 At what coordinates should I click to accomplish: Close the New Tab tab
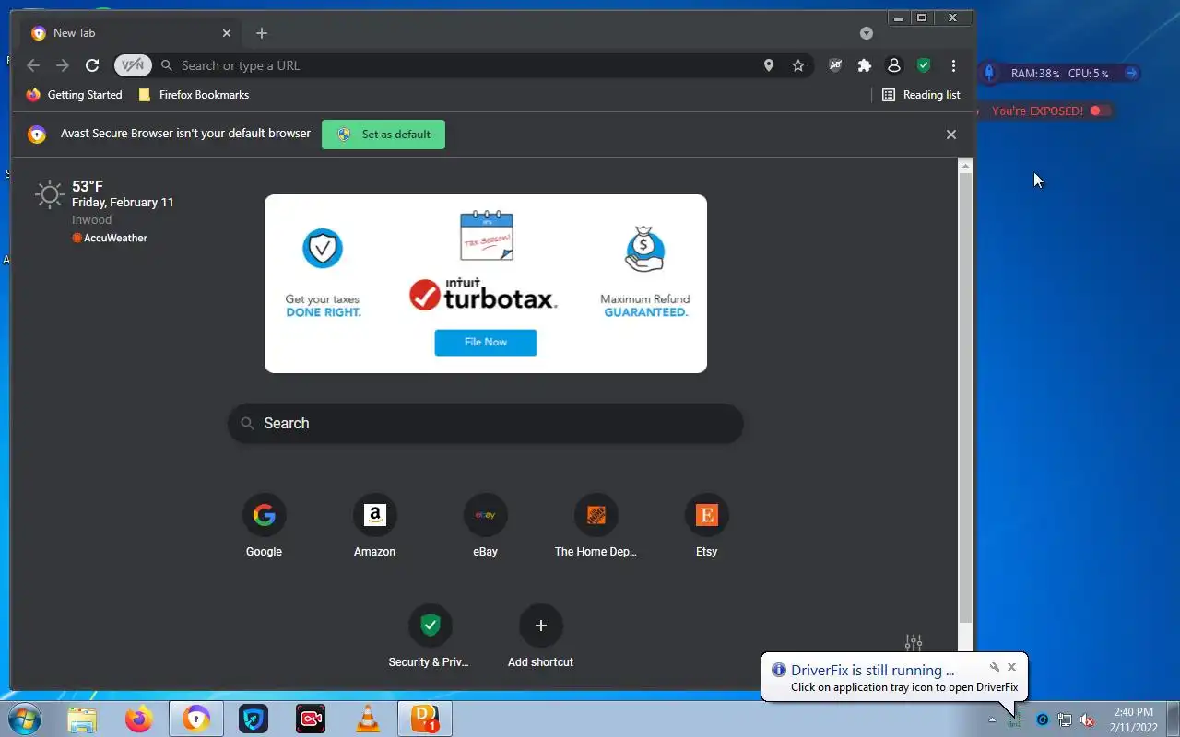click(227, 33)
